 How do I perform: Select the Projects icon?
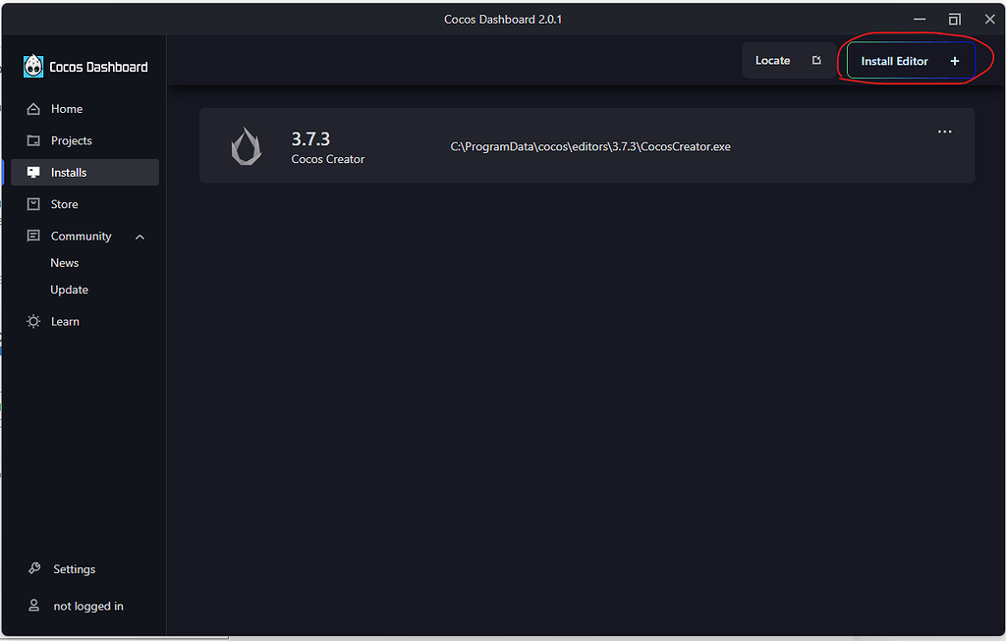31,140
